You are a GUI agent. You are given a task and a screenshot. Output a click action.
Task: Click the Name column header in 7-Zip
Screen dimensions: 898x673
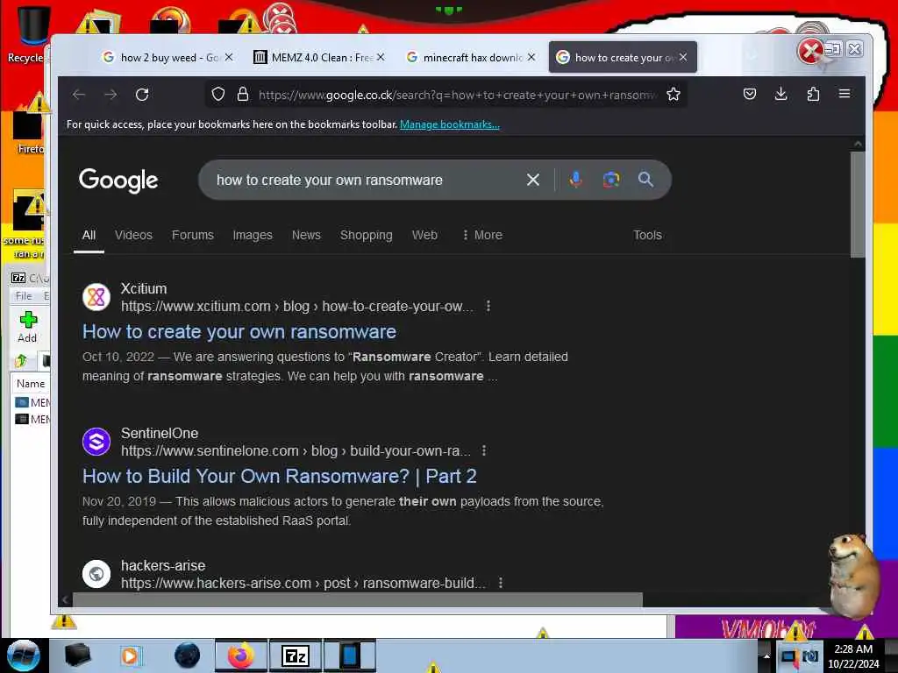tap(31, 384)
